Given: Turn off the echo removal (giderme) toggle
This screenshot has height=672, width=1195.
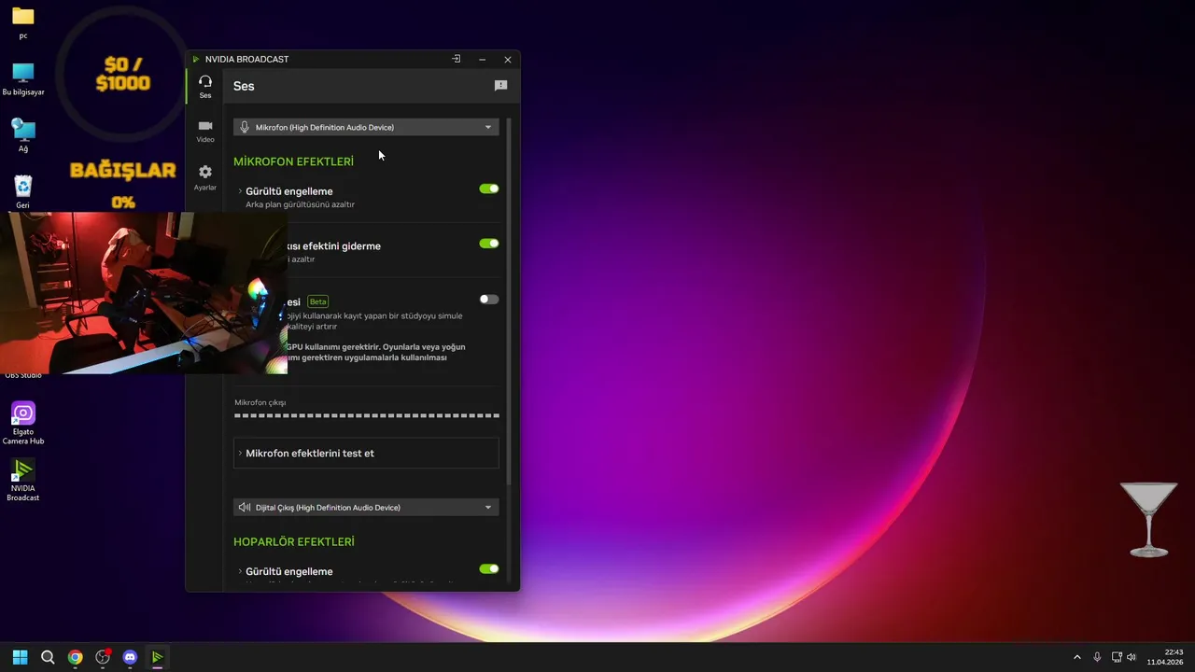Looking at the screenshot, I should 489,244.
